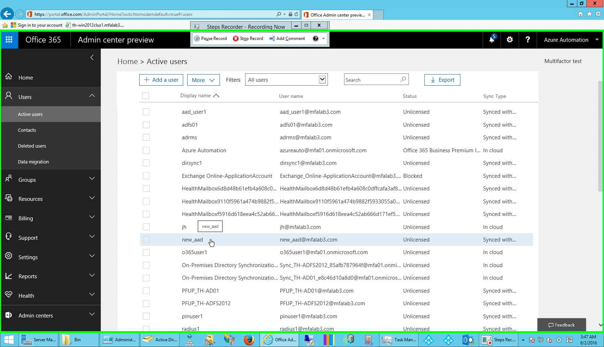Check the box for adrms
604x347 pixels.
[x=146, y=138]
